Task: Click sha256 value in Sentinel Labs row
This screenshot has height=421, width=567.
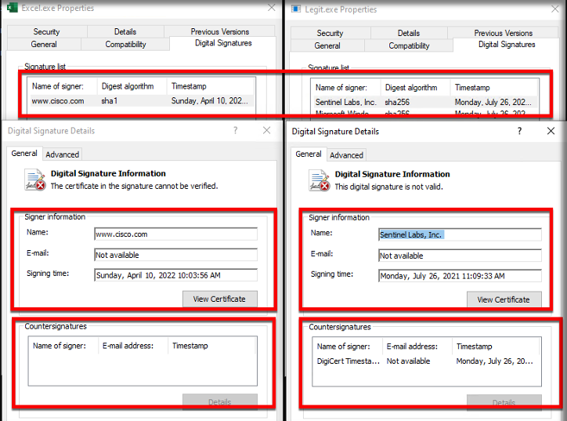Action: [397, 103]
